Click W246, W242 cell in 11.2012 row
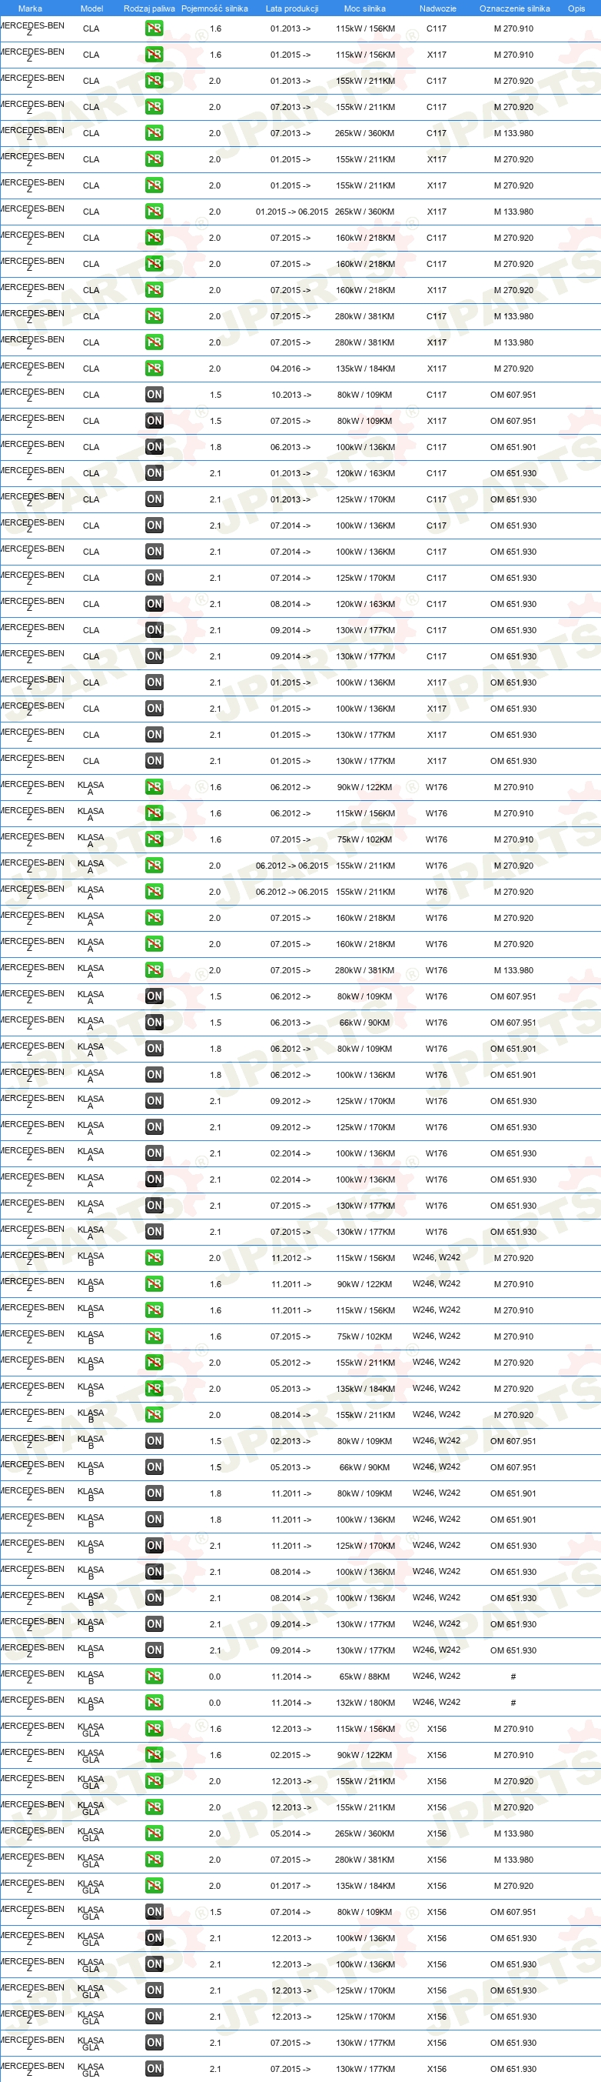This screenshot has height=2082, width=601. (437, 1258)
